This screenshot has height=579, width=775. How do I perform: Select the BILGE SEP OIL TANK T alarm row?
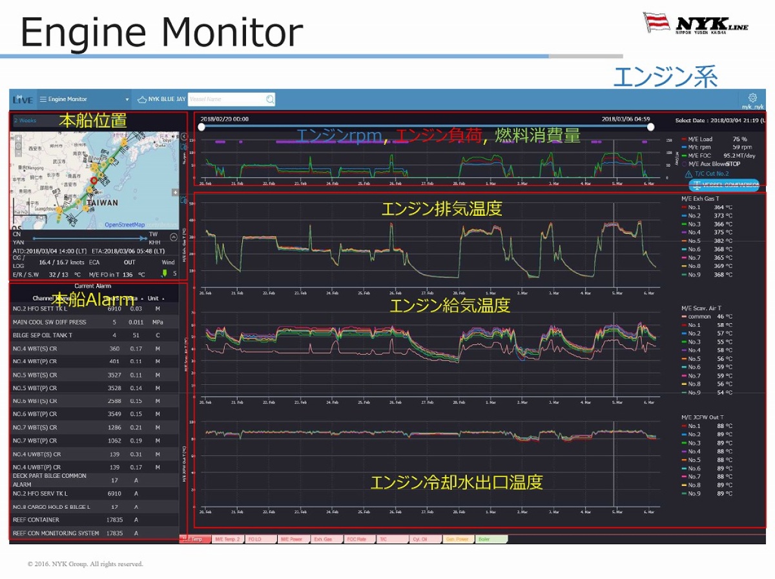tap(95, 335)
